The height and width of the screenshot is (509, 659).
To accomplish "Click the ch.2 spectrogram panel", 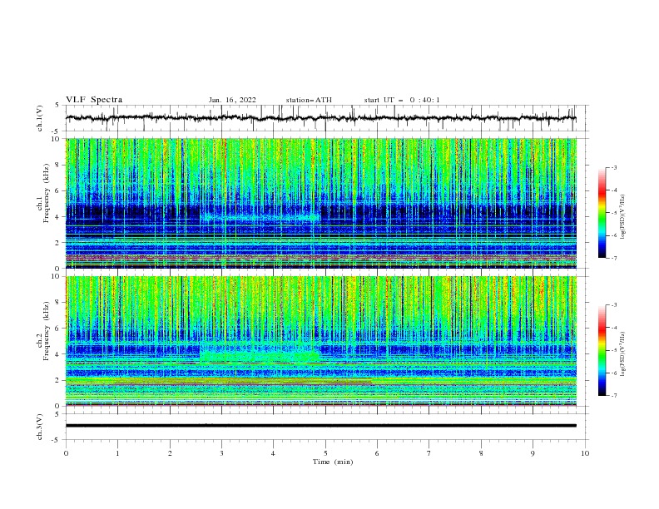I will tap(321, 341).
